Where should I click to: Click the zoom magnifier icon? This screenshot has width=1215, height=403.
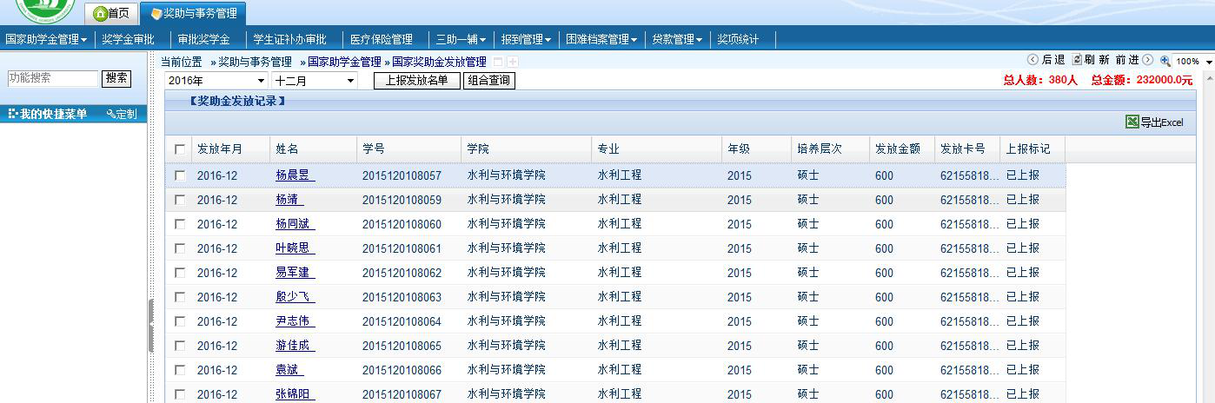[x=1165, y=62]
